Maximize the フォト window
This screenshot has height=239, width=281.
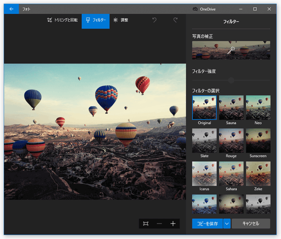(x=255, y=9)
